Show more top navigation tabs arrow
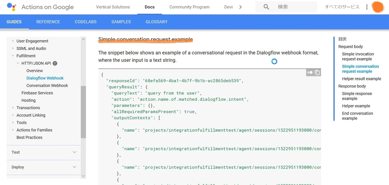 [240, 7]
